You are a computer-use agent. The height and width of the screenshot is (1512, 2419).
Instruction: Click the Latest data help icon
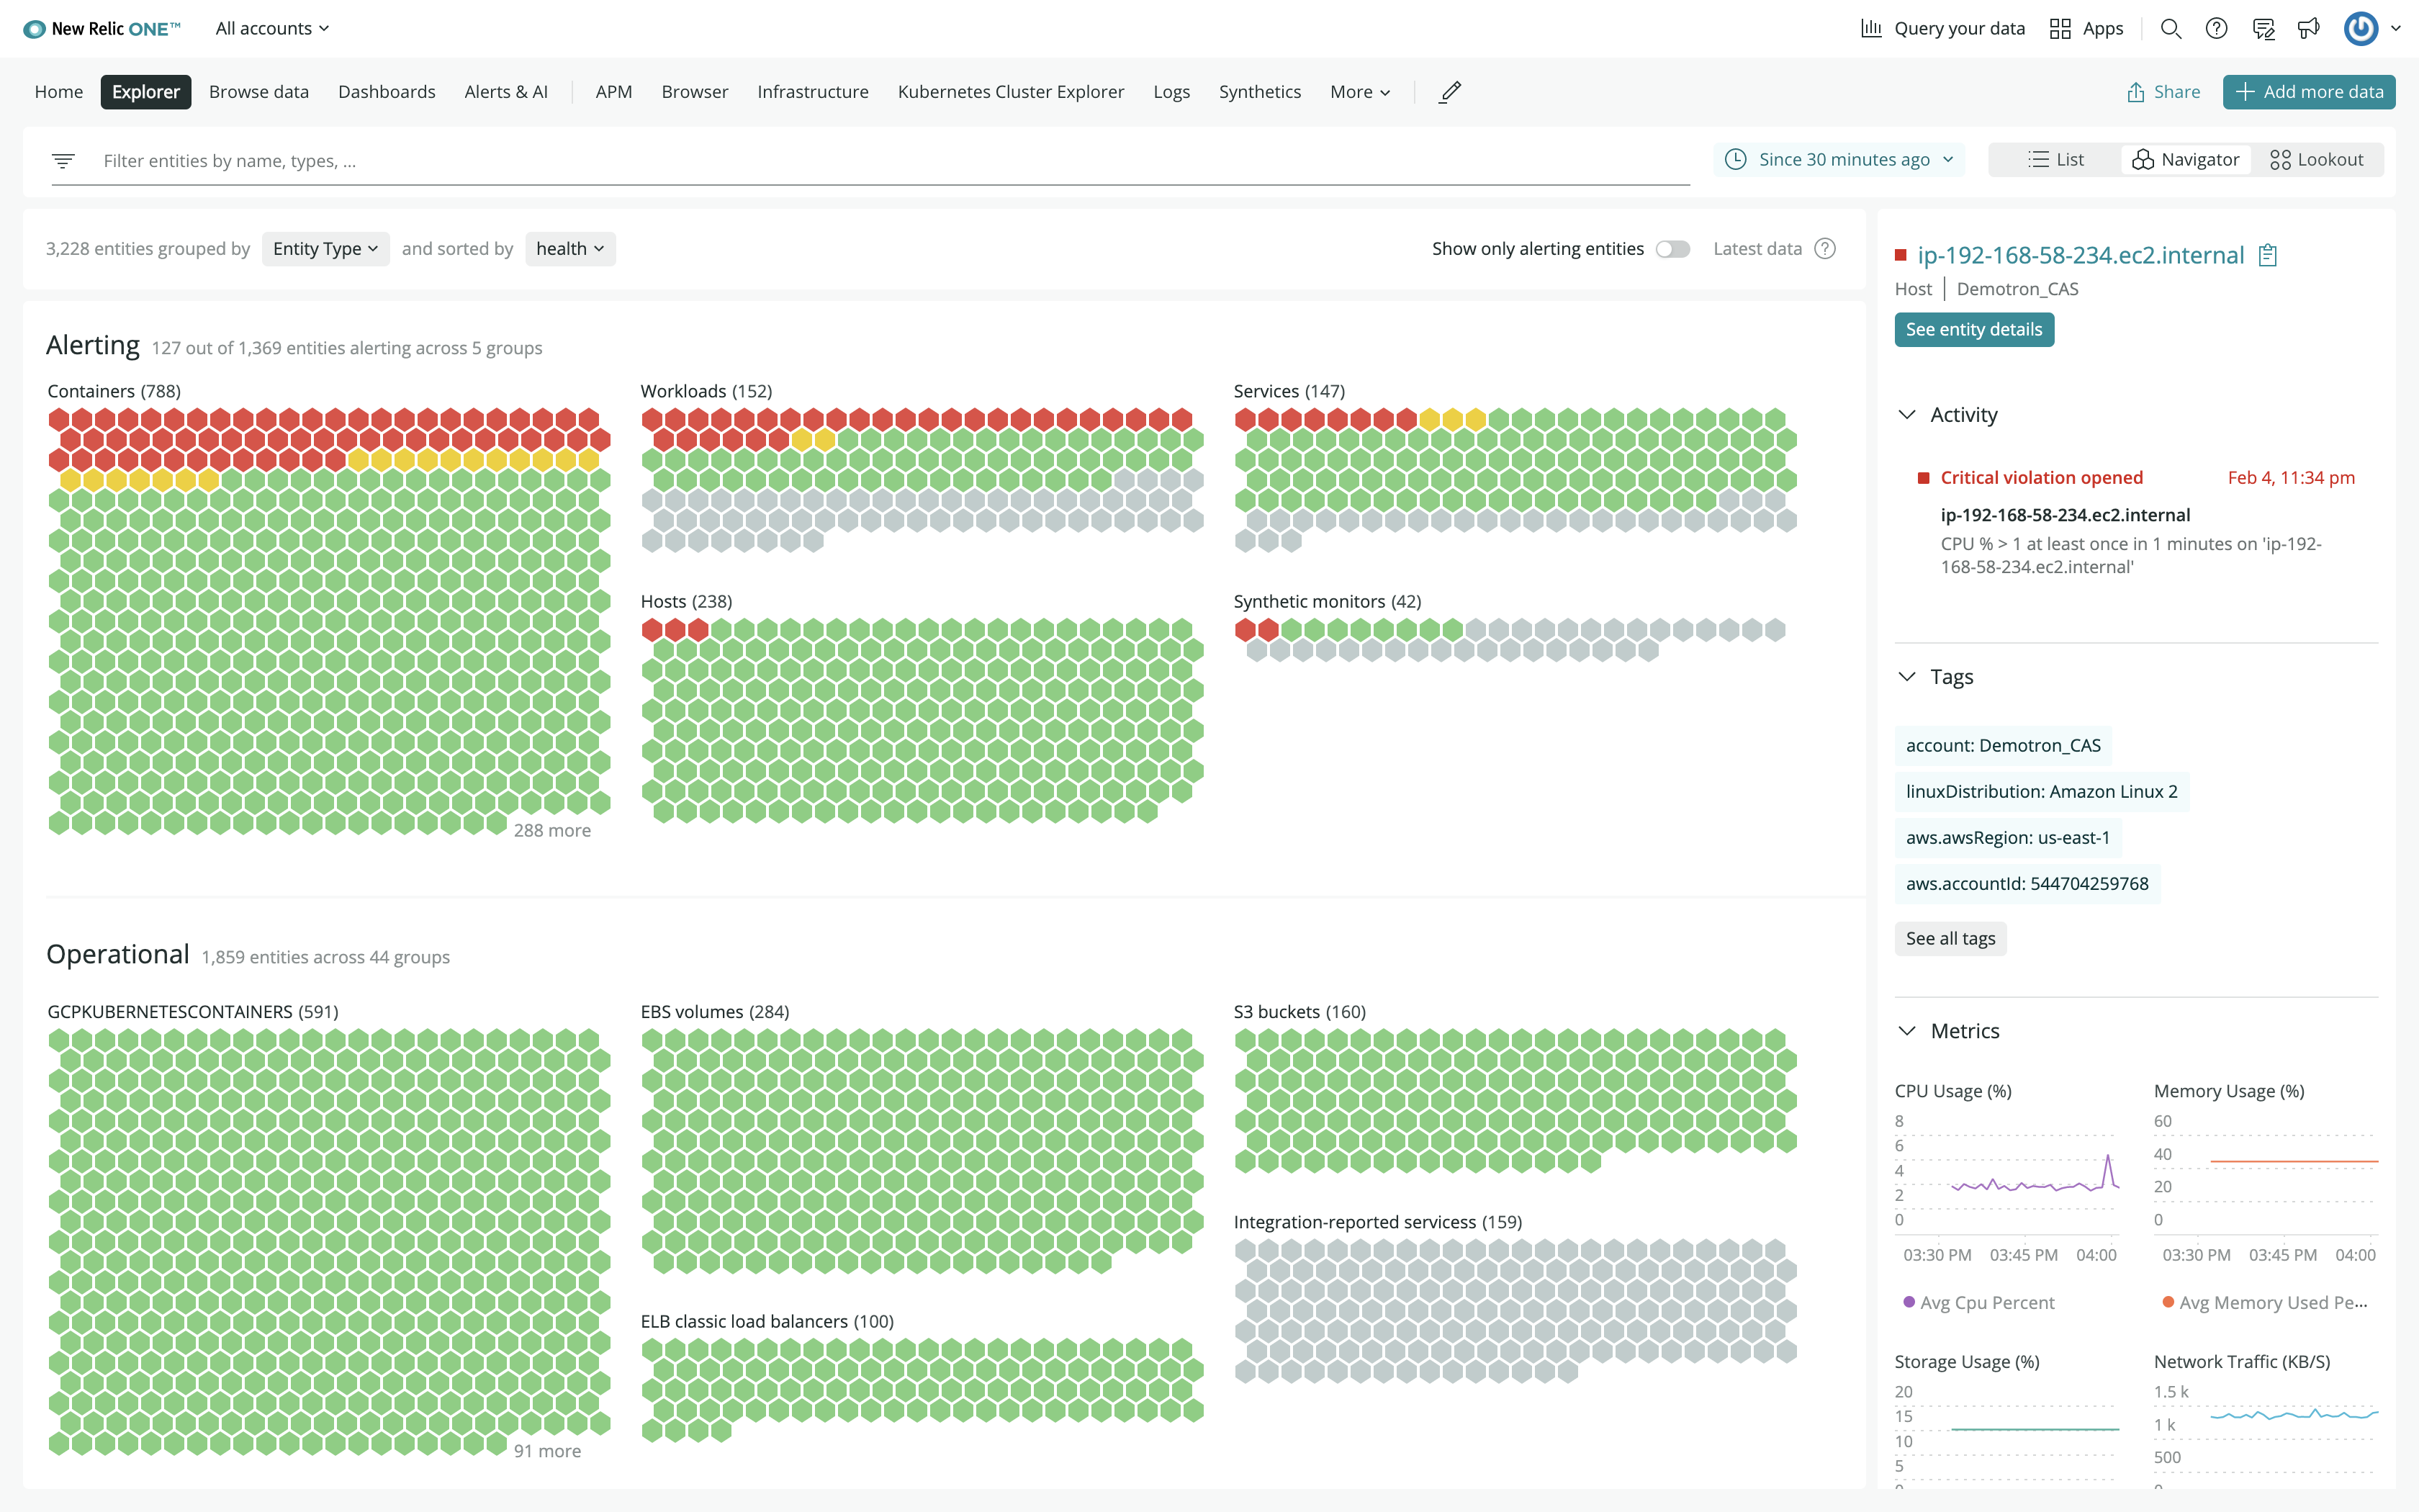point(1825,249)
